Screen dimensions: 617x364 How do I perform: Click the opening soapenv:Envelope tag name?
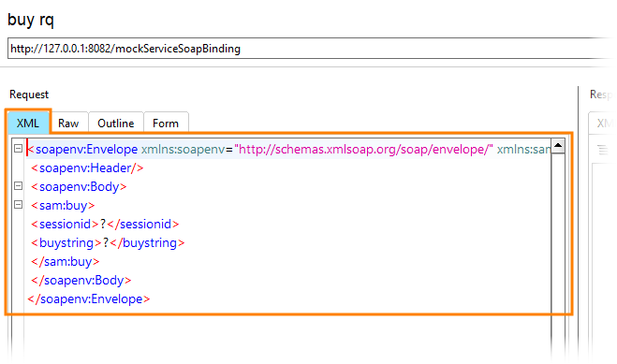pyautogui.click(x=86, y=150)
